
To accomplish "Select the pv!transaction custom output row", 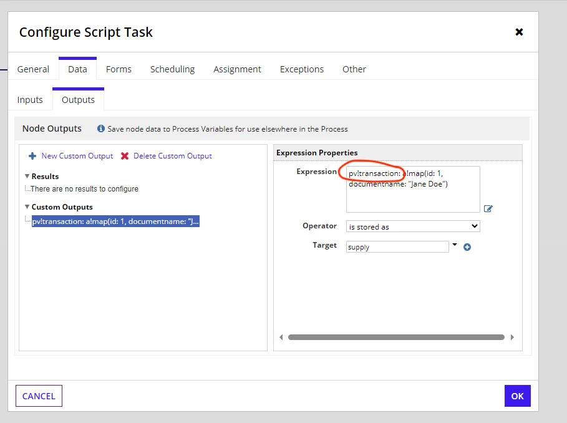I will click(115, 221).
